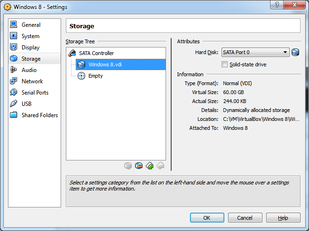Click the Cancel button
The image size is (309, 231).
[x=245, y=218]
